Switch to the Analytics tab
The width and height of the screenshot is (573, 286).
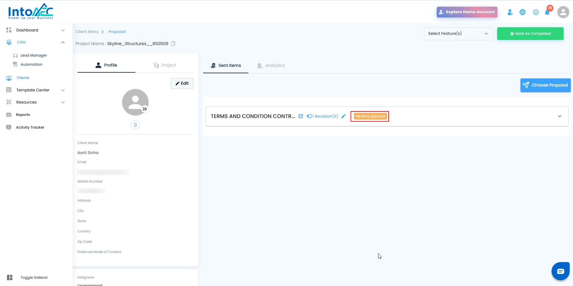pos(271,65)
